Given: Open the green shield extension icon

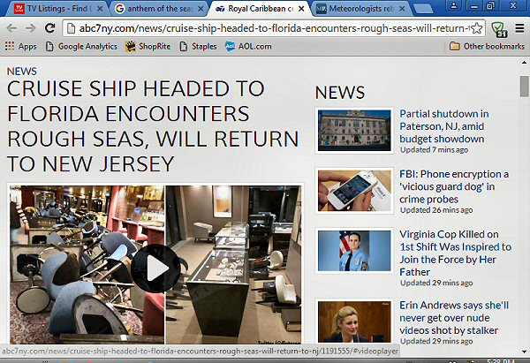Looking at the screenshot, I should [498, 29].
